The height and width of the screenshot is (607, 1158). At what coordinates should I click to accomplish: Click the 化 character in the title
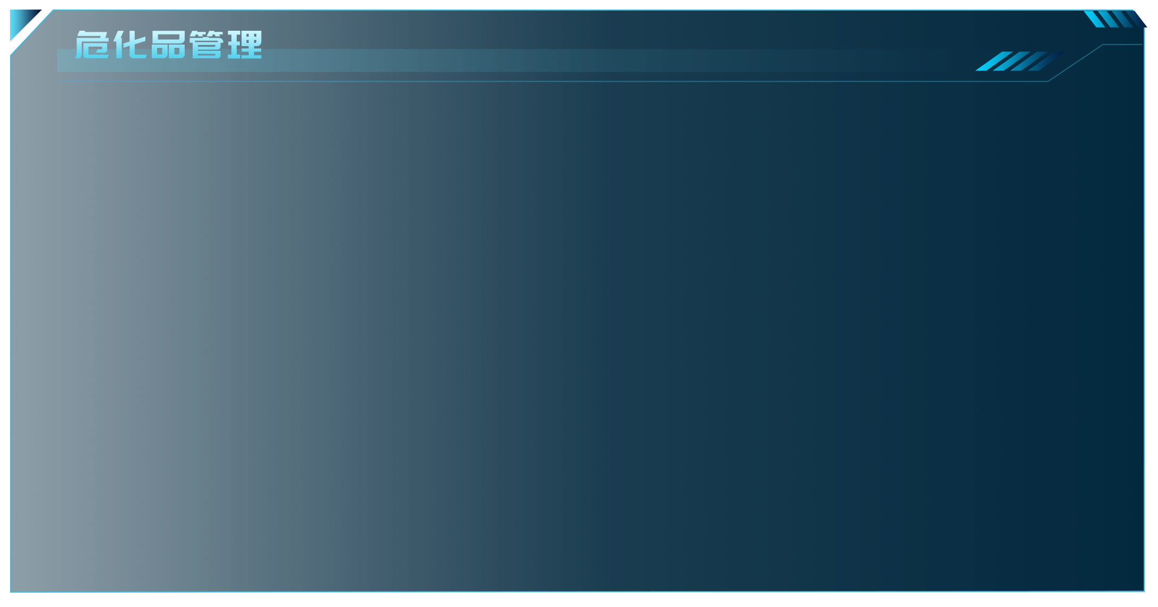point(130,44)
